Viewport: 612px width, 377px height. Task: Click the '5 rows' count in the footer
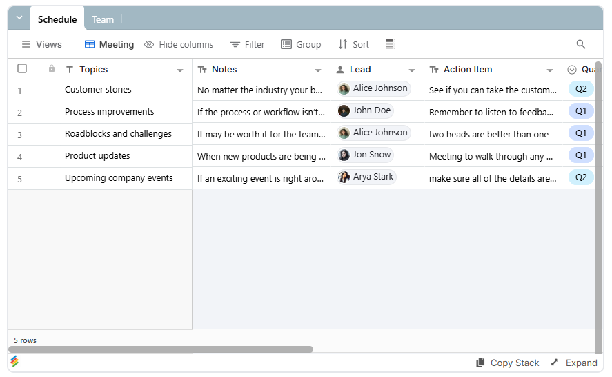pos(25,340)
